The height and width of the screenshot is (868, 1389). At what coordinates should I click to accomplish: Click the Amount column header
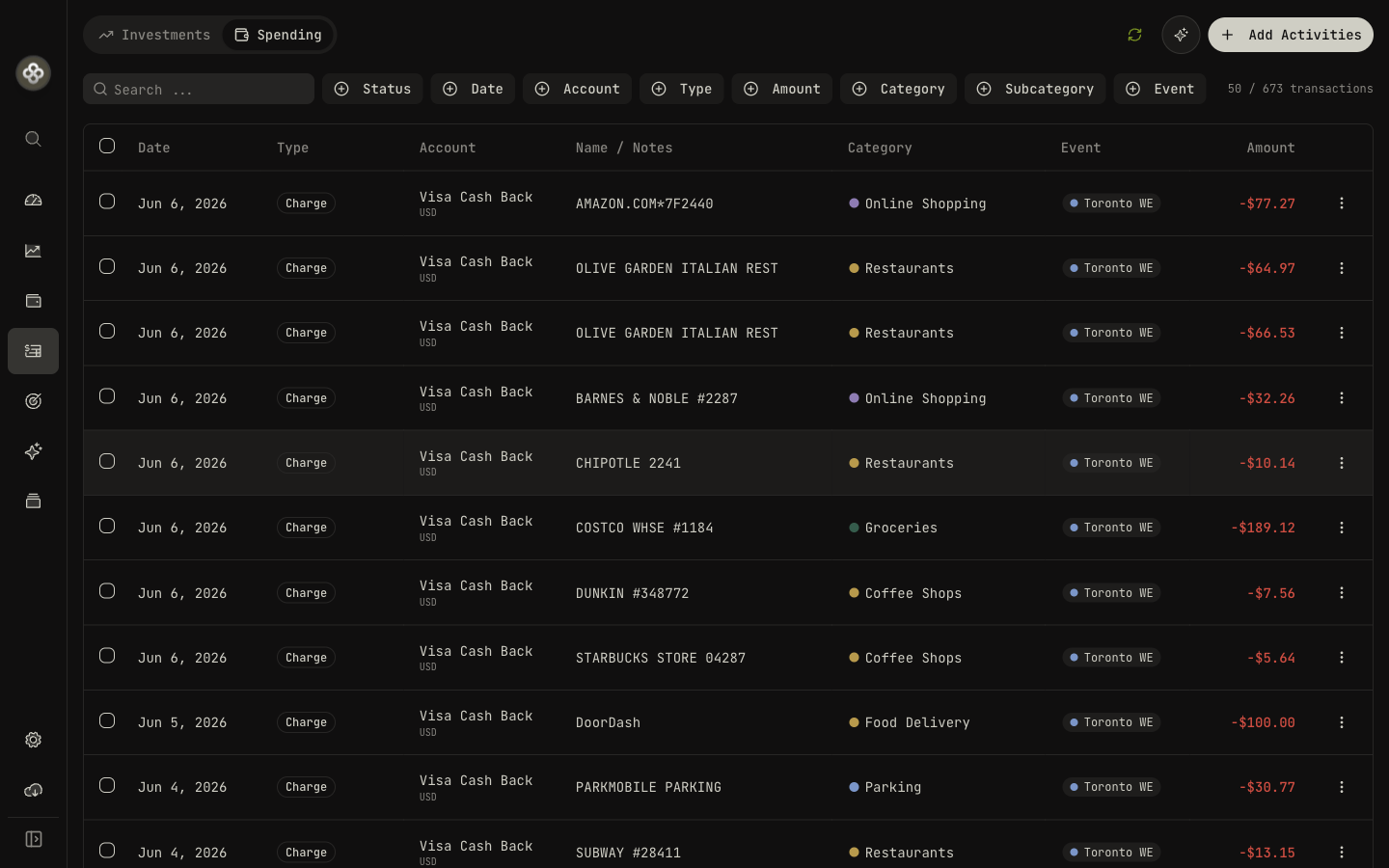1270,148
